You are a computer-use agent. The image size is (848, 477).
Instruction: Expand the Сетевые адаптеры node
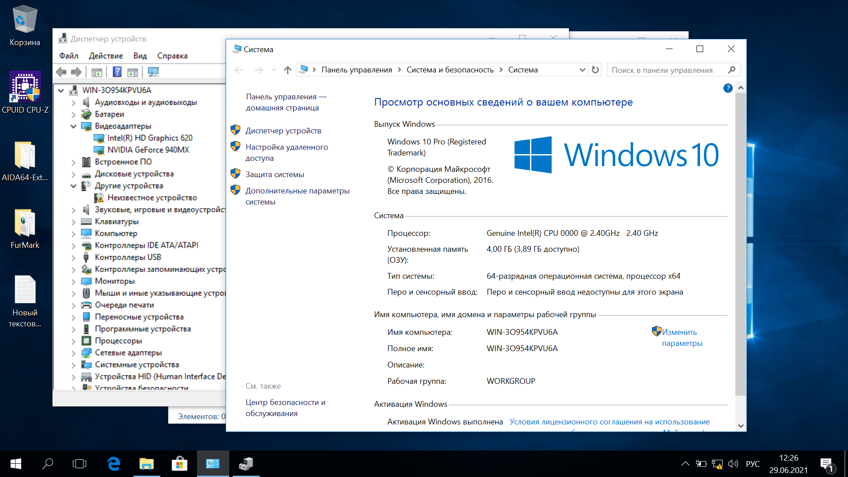73,353
